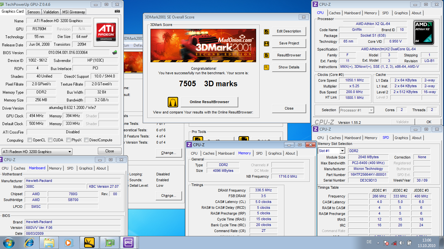Open Windows Explorer folder on the taskbar

pyautogui.click(x=49, y=242)
